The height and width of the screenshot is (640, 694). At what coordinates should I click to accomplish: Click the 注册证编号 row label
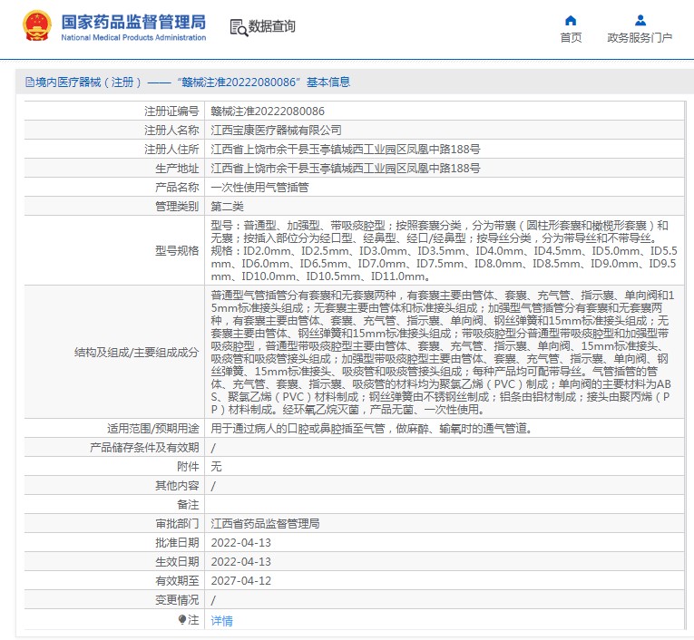click(x=171, y=111)
